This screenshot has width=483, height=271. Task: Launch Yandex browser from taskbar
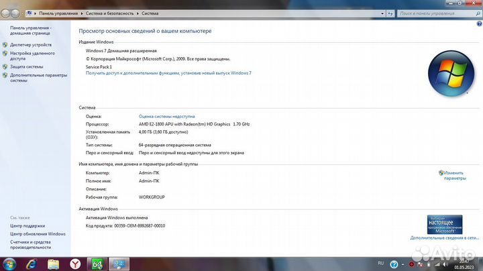(75, 264)
